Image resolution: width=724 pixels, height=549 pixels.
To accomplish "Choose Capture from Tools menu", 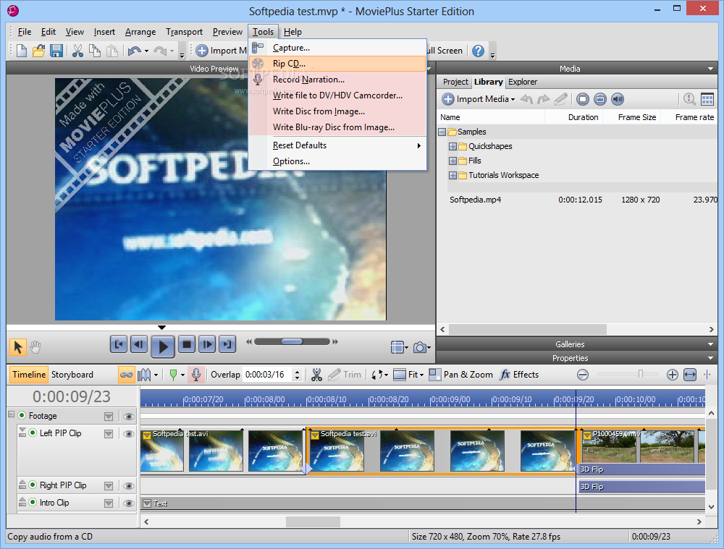I will pyautogui.click(x=337, y=48).
